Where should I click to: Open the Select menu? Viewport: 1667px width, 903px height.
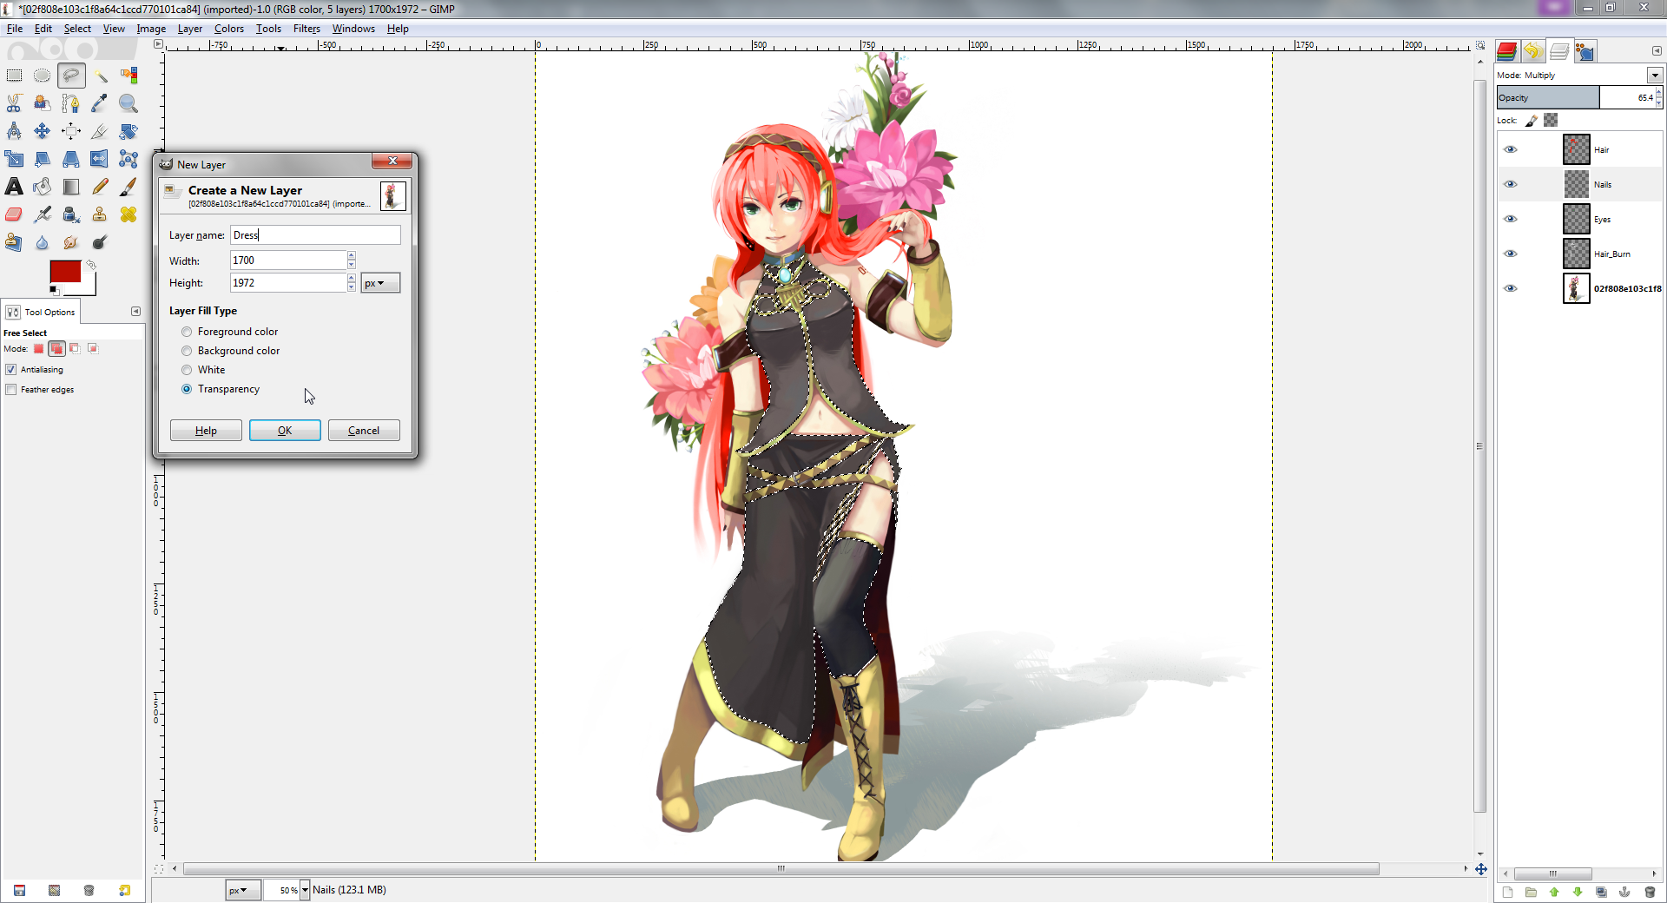tap(77, 29)
